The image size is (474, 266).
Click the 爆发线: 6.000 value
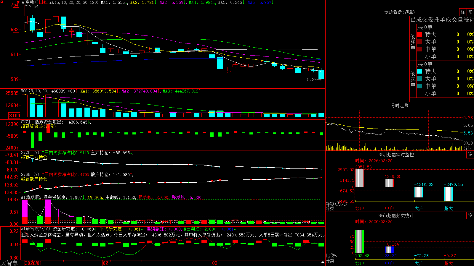(187, 197)
